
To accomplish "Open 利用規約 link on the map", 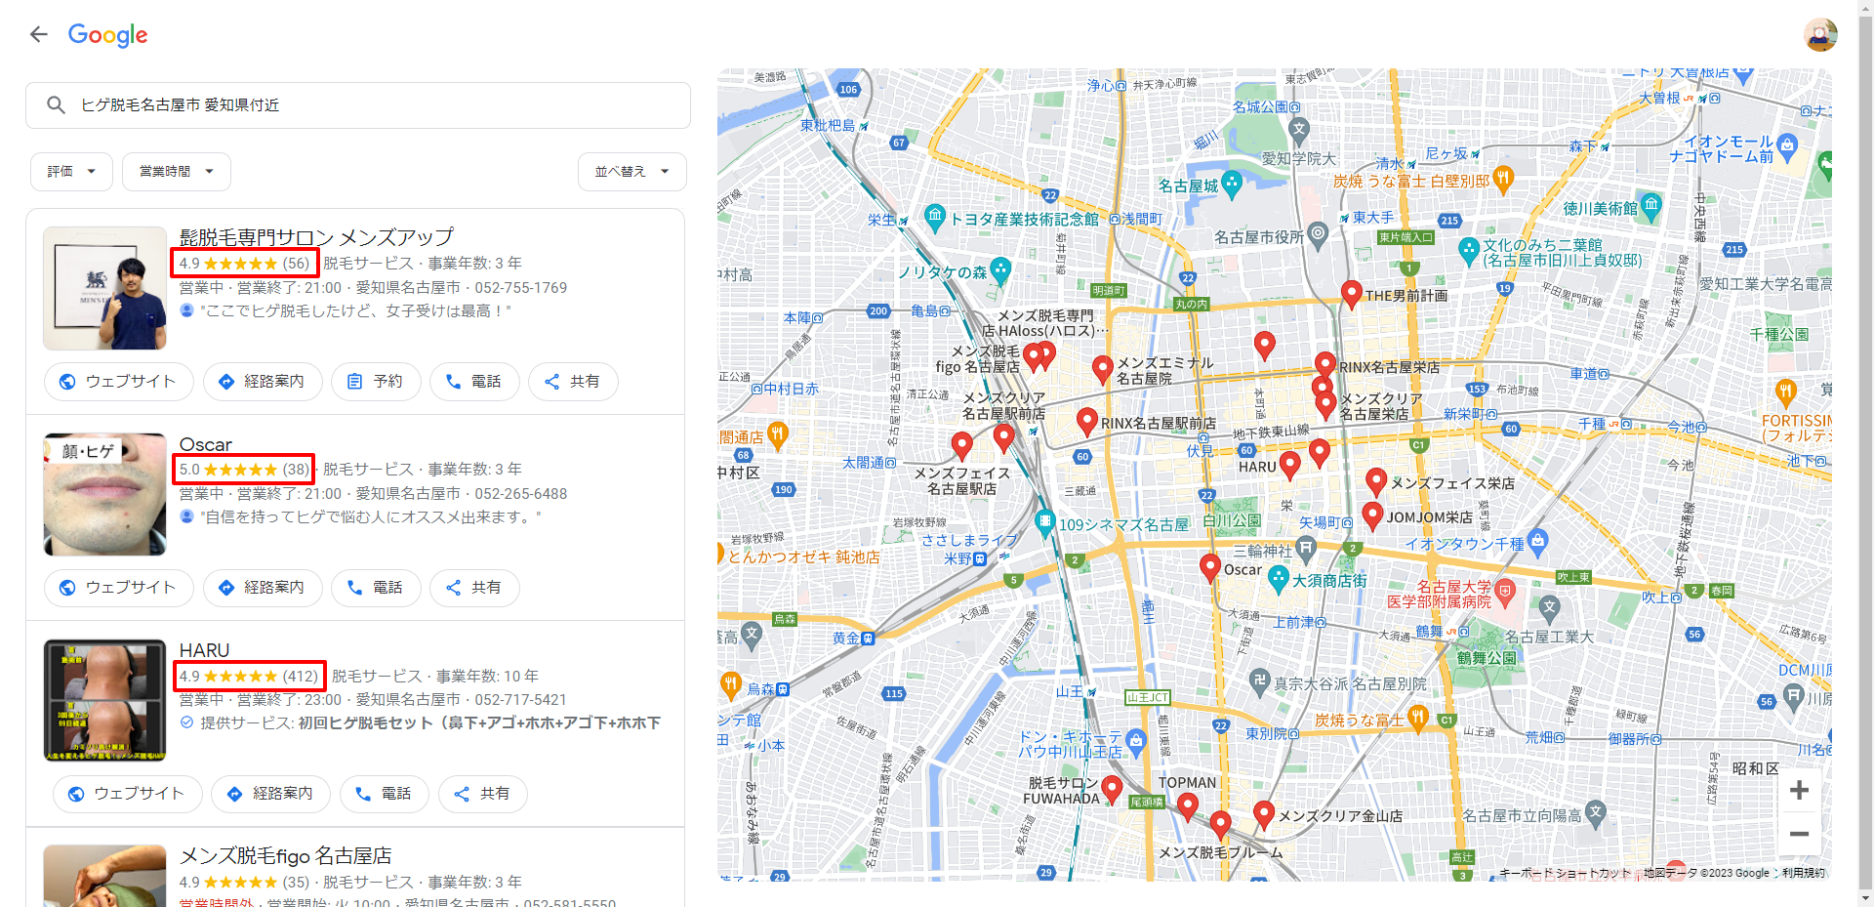I will (1803, 873).
